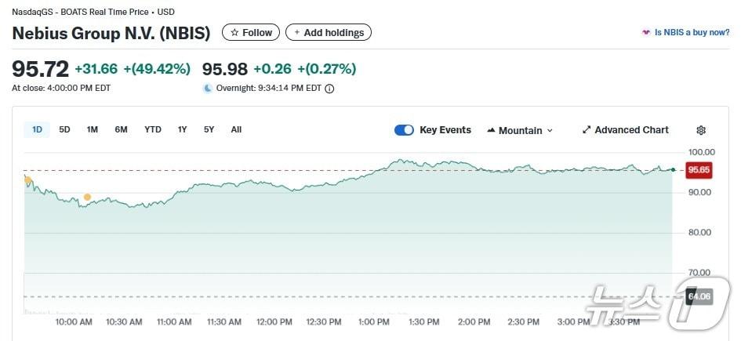Viewport: 741px width, 341px height.
Task: Click the overnight price info icon
Action: (329, 89)
